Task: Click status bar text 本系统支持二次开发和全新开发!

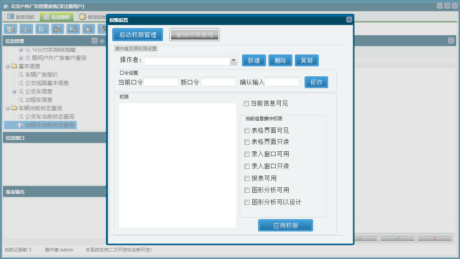Action: (x=119, y=250)
